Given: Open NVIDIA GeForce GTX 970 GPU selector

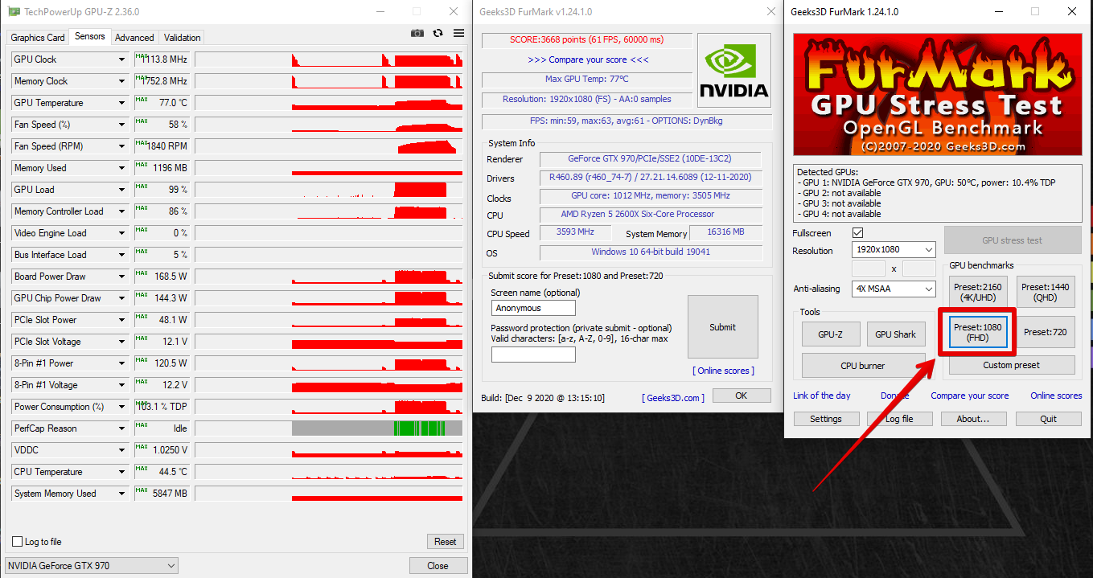Looking at the screenshot, I should pyautogui.click(x=92, y=566).
